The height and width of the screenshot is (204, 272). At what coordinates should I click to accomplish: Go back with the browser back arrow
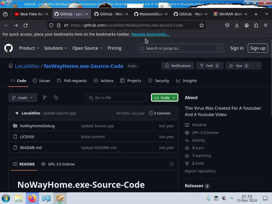[x=6, y=25]
